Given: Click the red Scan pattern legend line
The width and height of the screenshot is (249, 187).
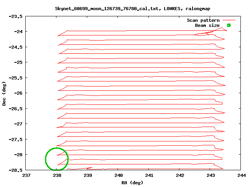Looking at the screenshot, I should pos(229,20).
